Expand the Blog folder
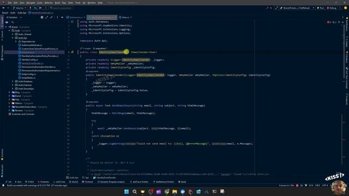 click(9, 92)
